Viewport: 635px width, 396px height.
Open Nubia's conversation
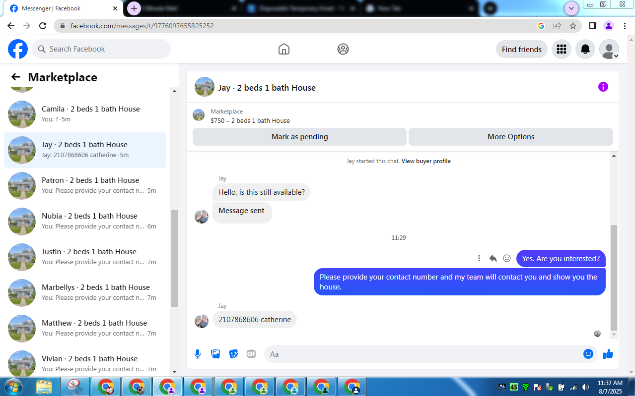point(85,222)
